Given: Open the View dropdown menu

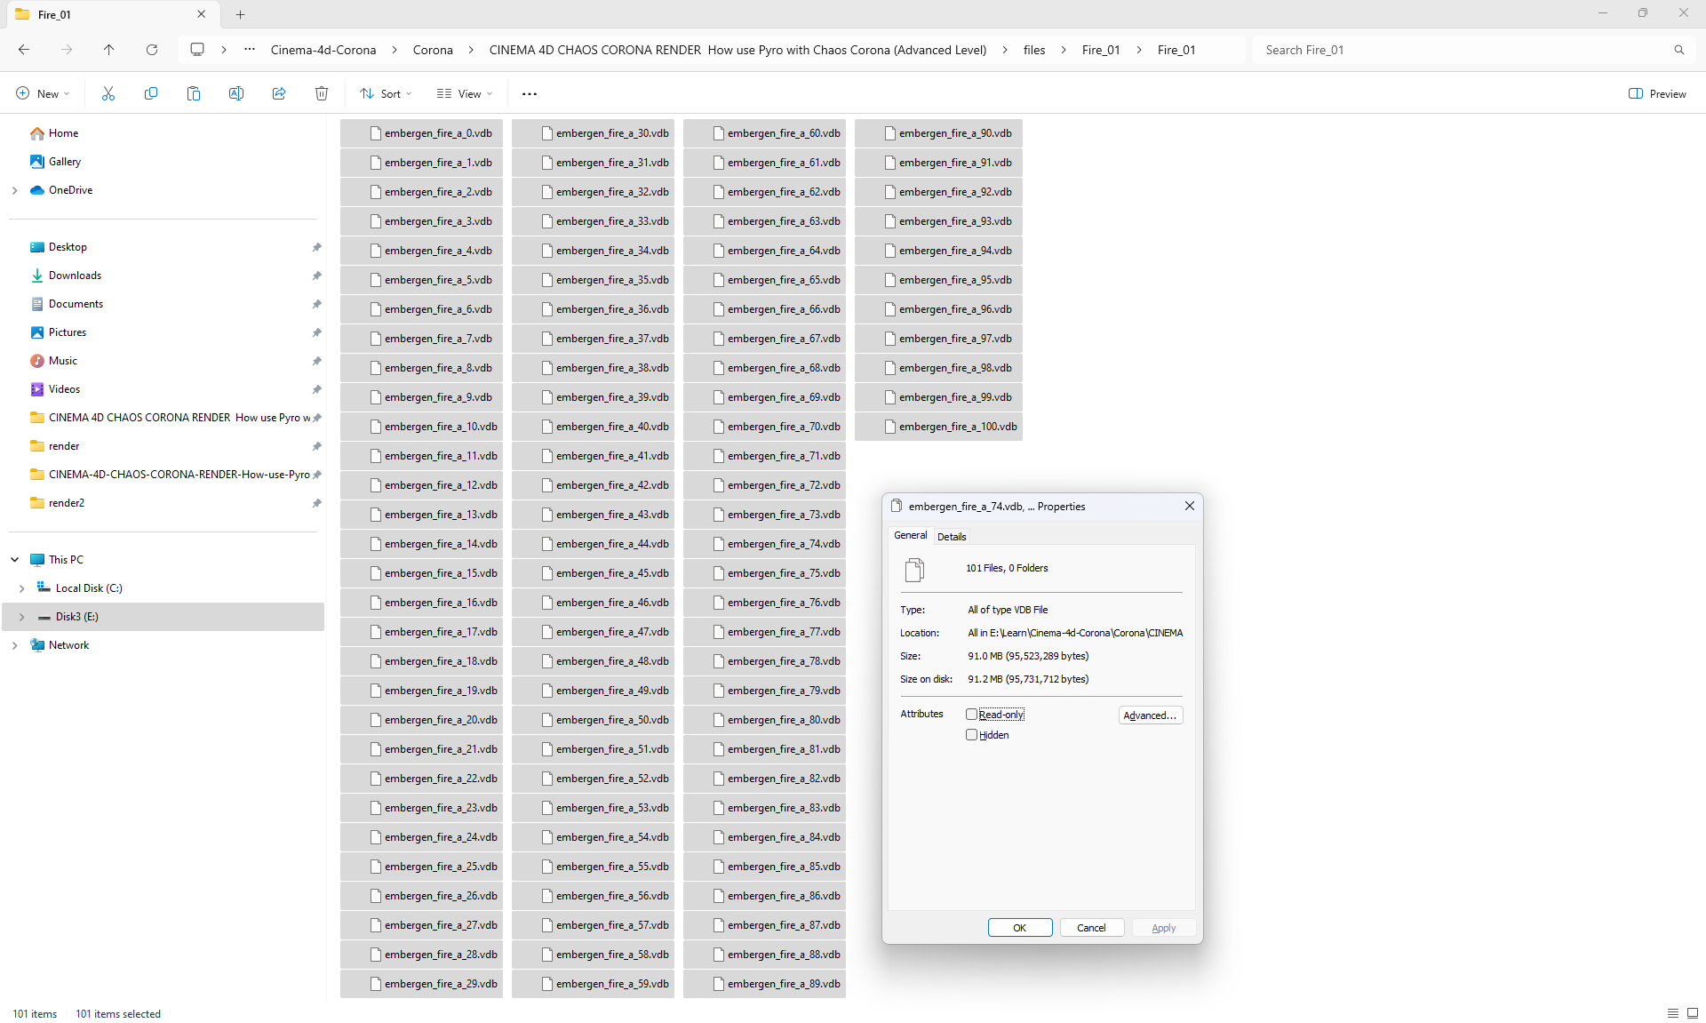Looking at the screenshot, I should coord(464,93).
